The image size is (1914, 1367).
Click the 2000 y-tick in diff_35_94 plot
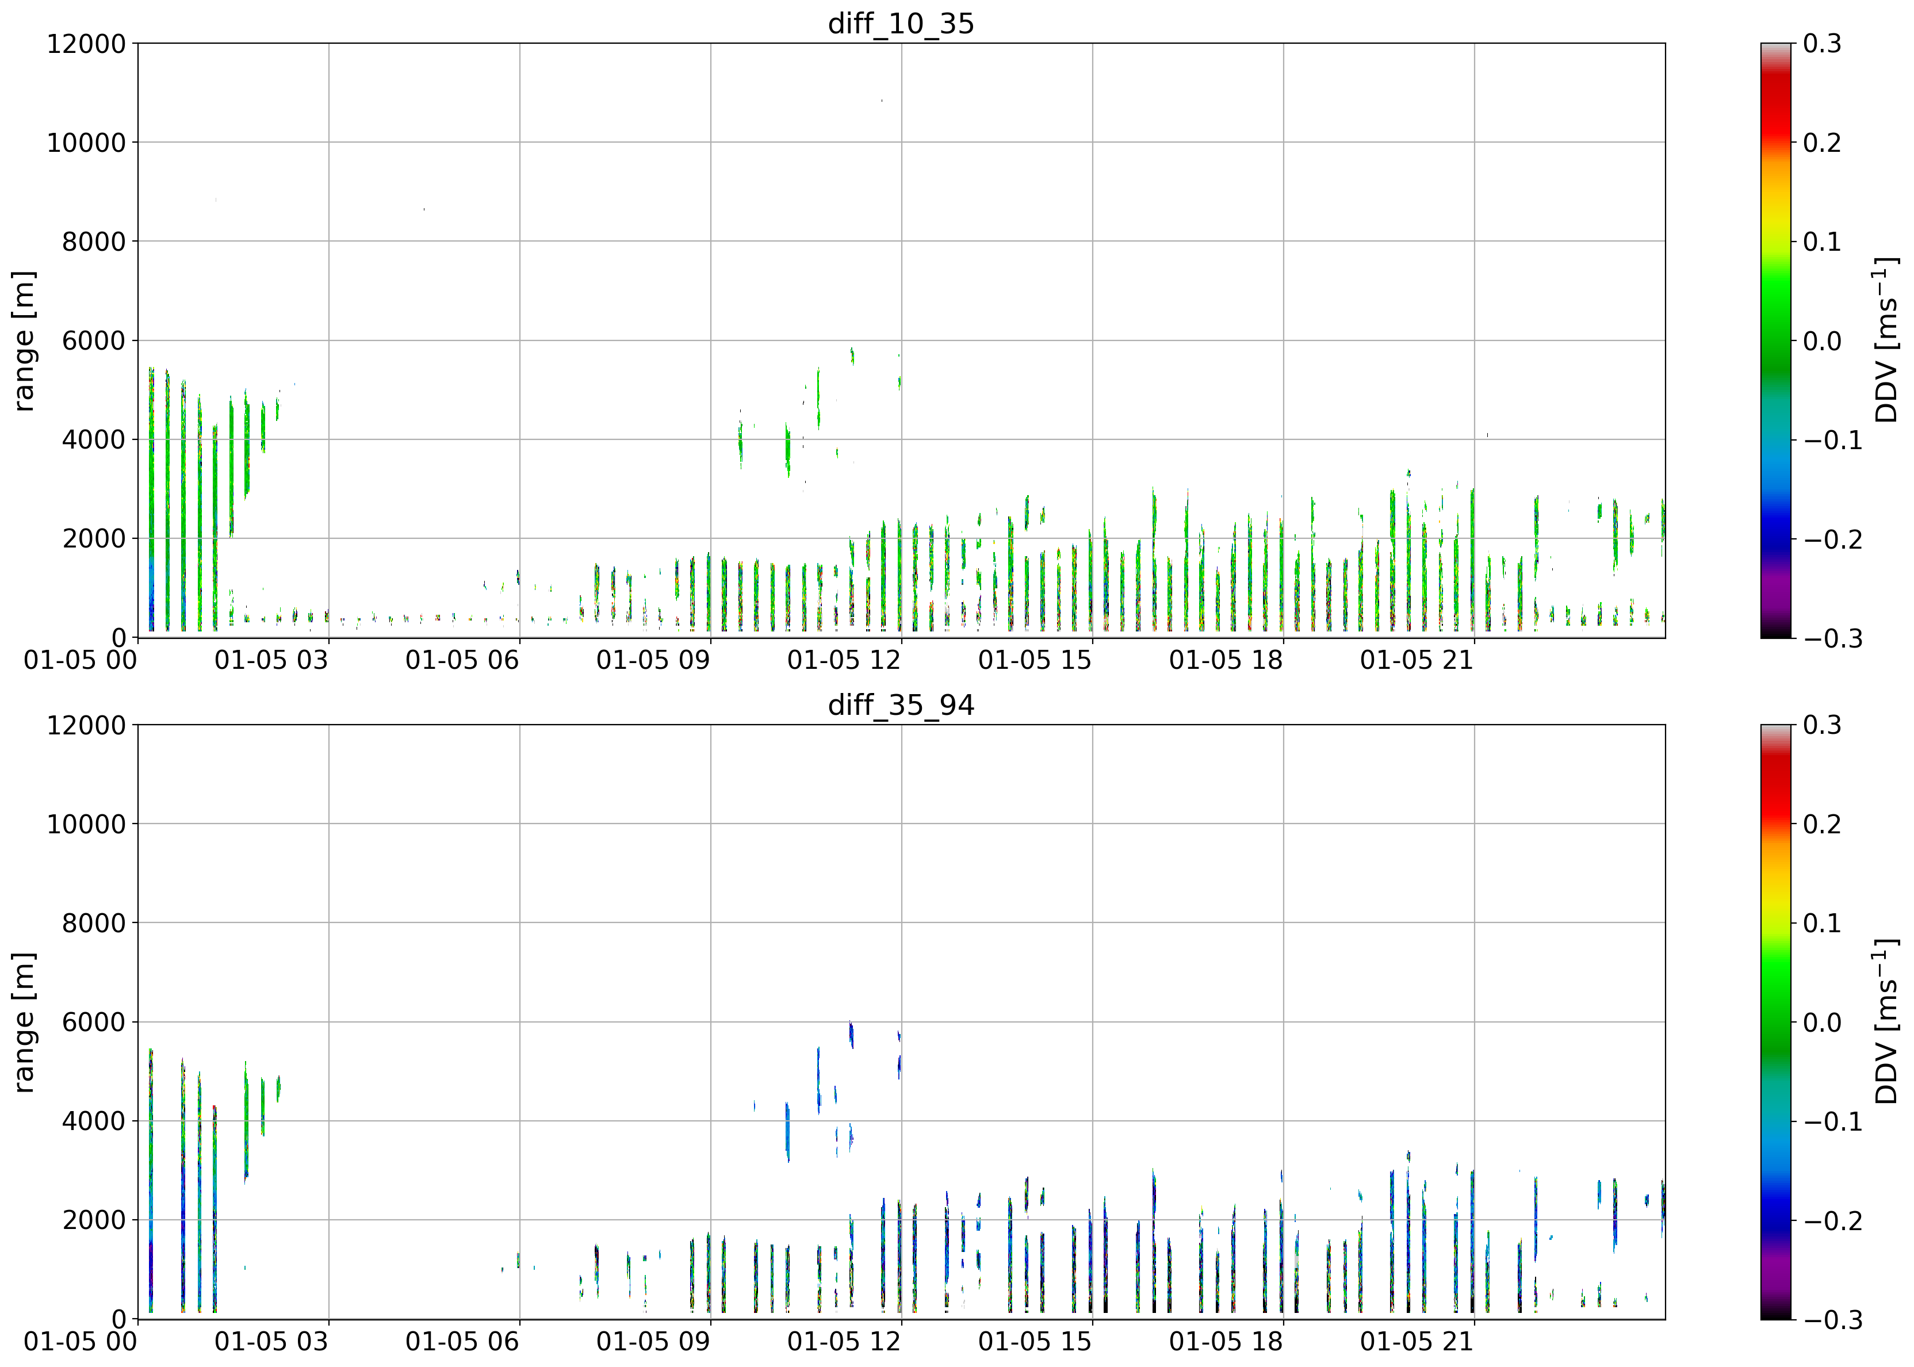click(93, 1220)
